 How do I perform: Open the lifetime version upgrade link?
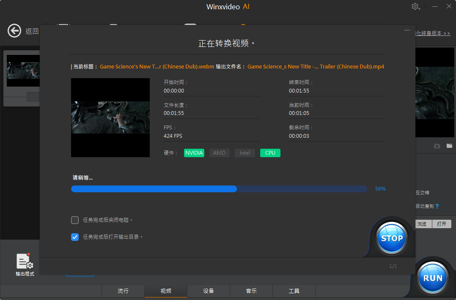(433, 33)
